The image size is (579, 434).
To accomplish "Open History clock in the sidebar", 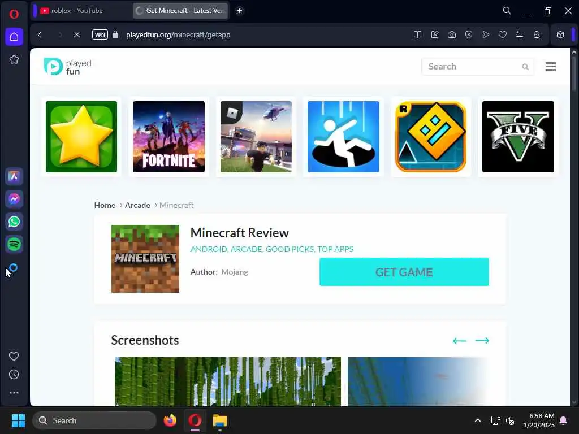I will coord(14,375).
